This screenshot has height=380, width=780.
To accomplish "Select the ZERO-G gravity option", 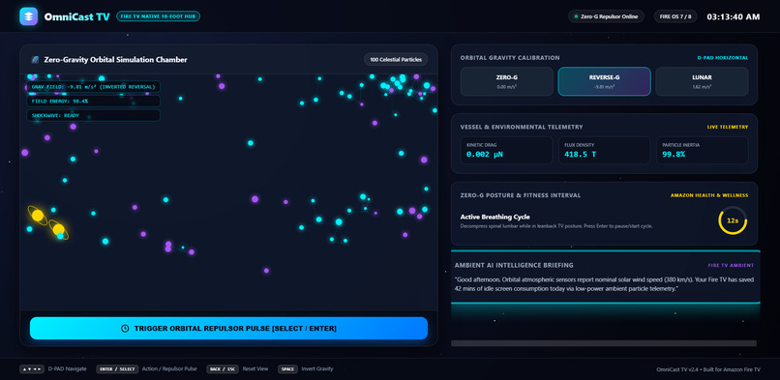I will (x=507, y=81).
